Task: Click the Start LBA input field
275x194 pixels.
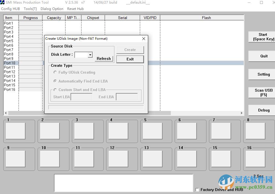Action: [81, 97]
